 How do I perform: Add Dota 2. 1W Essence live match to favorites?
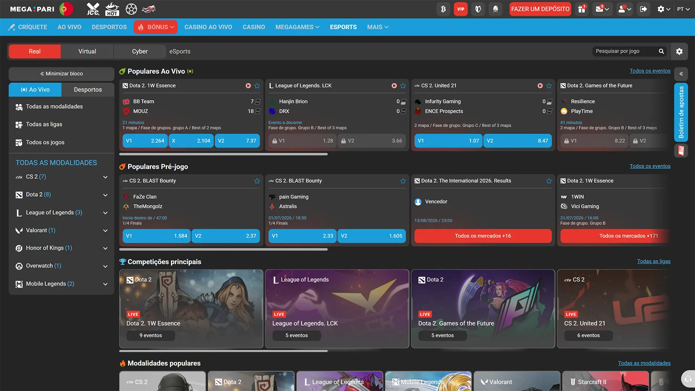tap(257, 86)
